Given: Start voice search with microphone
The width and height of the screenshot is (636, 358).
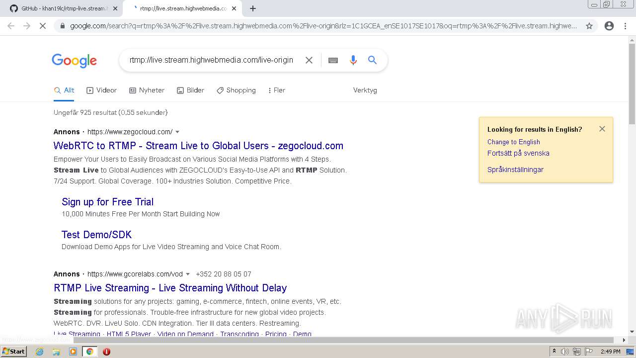Looking at the screenshot, I should tap(353, 60).
